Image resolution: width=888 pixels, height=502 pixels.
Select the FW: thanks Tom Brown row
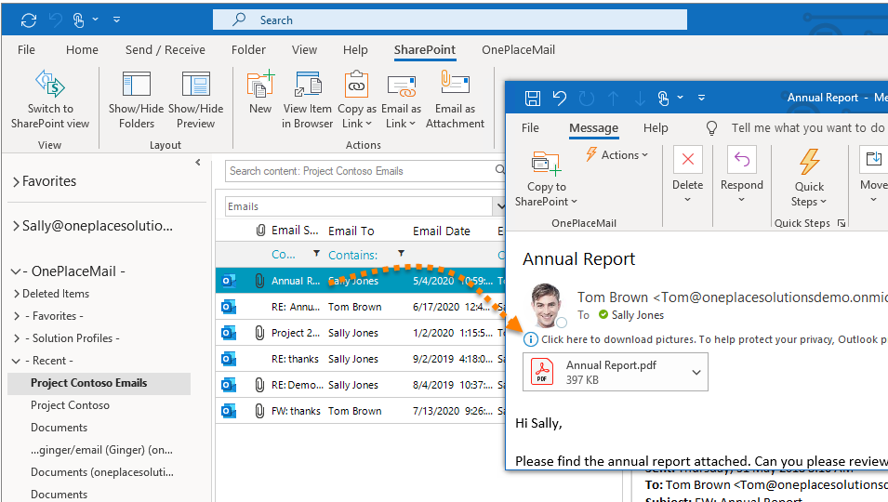tap(360, 411)
